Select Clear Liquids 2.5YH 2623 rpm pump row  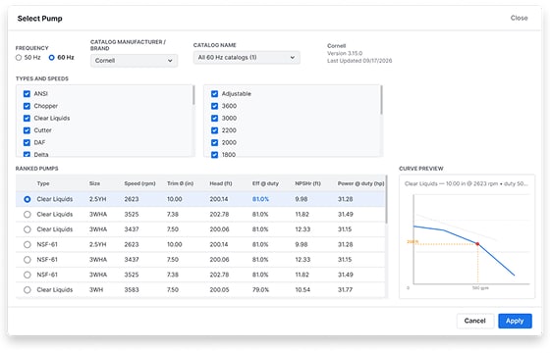click(200, 199)
